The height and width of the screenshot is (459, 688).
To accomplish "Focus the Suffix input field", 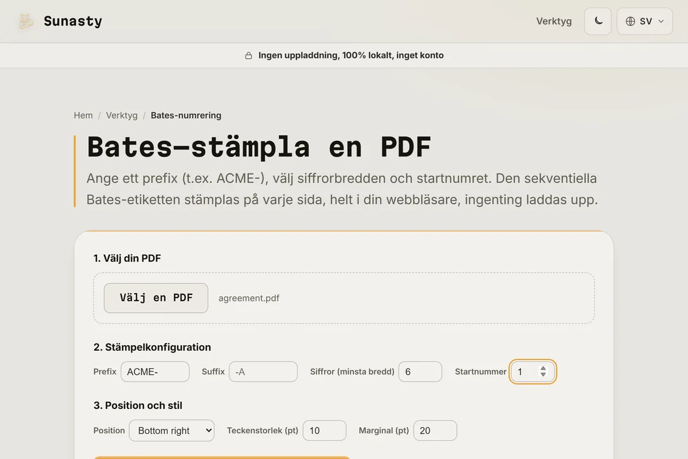I will 263,371.
